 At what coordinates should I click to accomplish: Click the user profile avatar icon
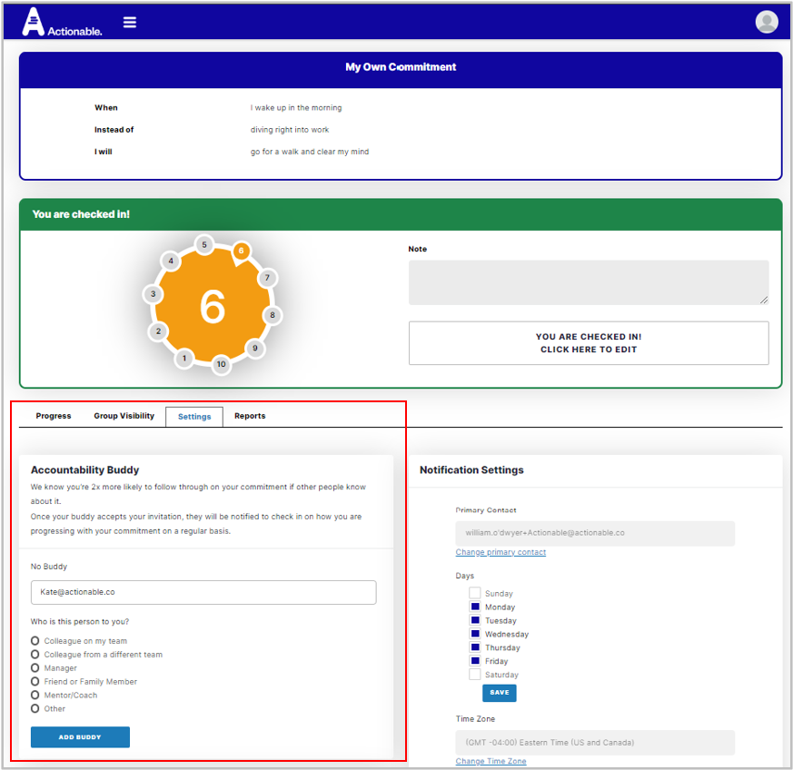click(767, 22)
